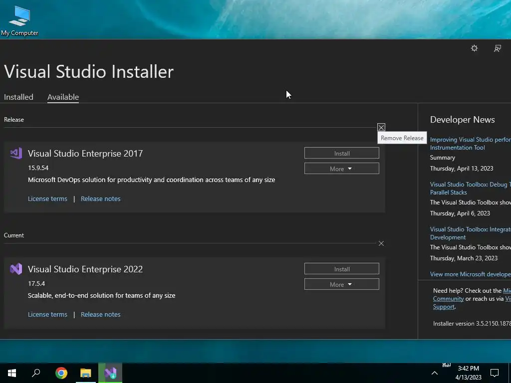Click date Thursday, April 13, 2023
Viewport: 511px width, 383px height.
462,169
